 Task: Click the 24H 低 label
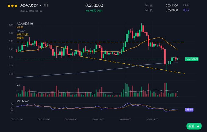tap(149, 10)
